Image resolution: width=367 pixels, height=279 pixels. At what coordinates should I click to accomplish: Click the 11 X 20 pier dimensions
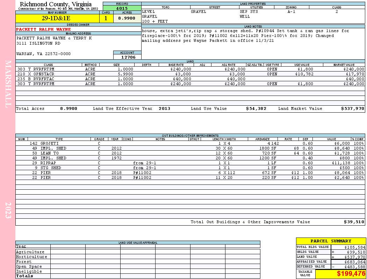224,178
